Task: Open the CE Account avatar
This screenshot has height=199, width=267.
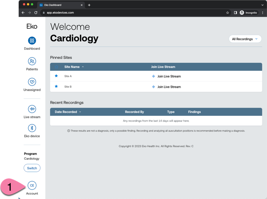Action: (32, 186)
